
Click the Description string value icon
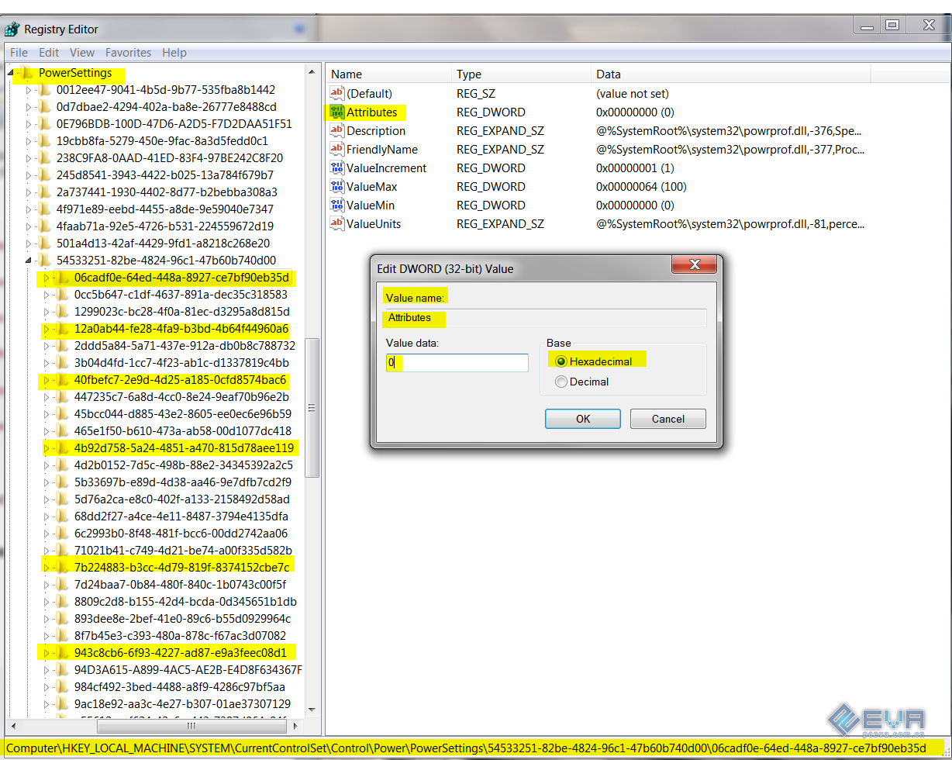click(336, 131)
